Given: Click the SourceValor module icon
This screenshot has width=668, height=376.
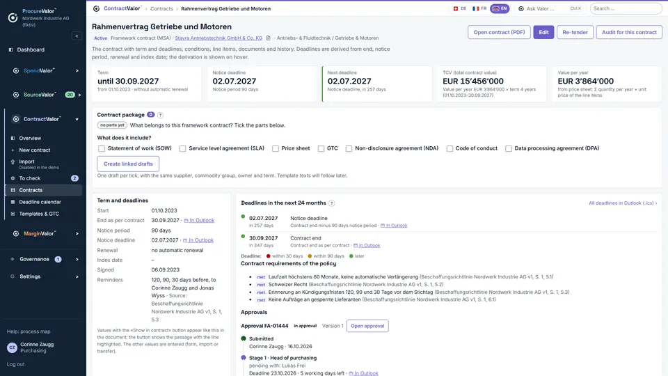Looking at the screenshot, I should coord(16,95).
